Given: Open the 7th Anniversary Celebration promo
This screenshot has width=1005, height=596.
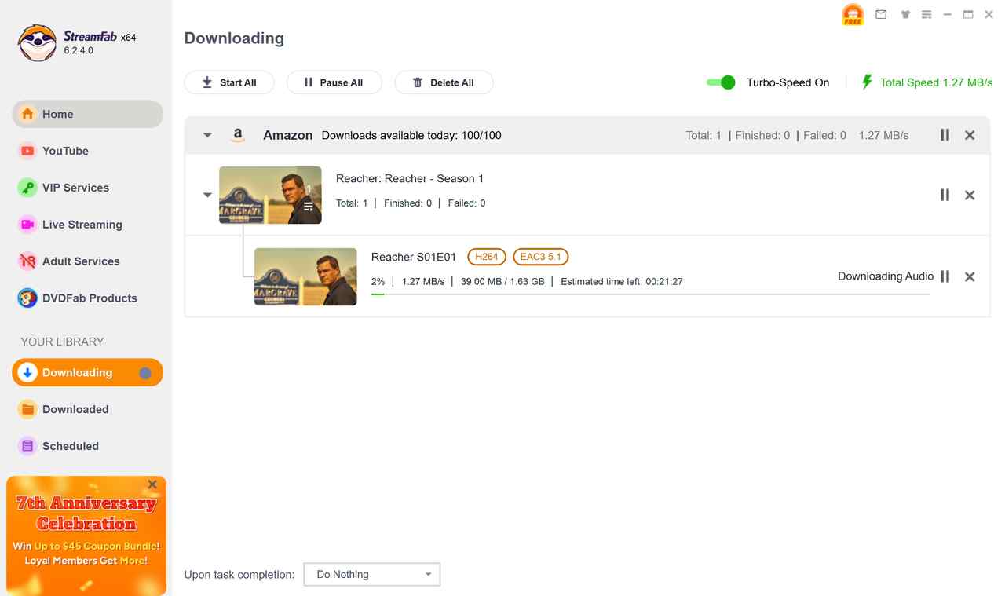Looking at the screenshot, I should (86, 536).
